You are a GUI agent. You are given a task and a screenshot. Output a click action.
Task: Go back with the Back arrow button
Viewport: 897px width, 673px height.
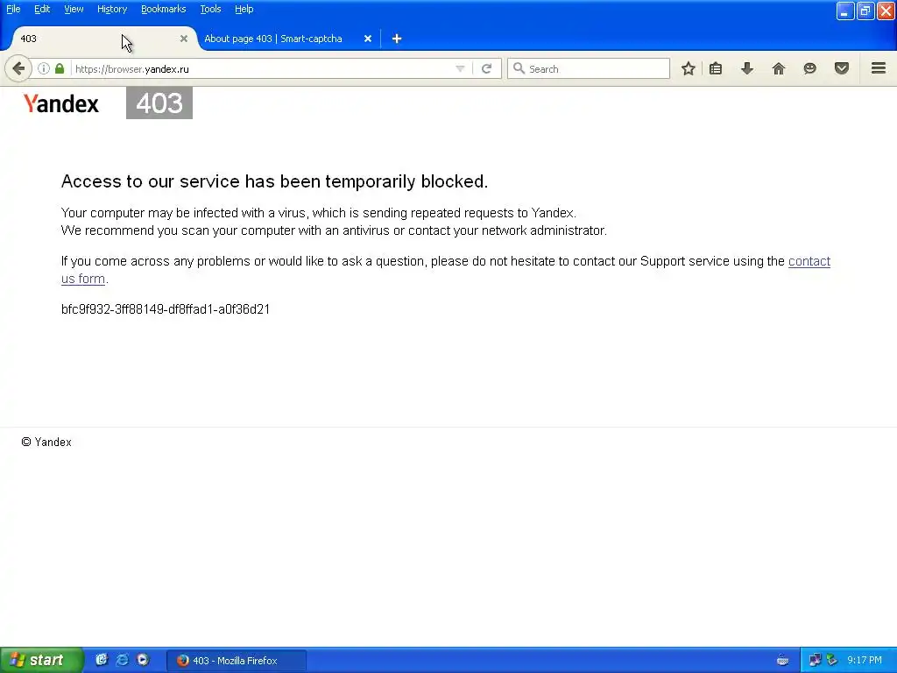tap(18, 68)
